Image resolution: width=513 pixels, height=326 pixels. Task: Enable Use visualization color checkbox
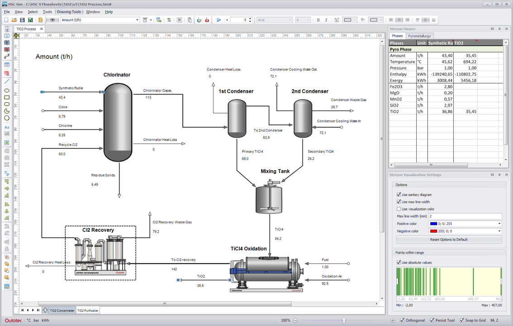click(x=399, y=209)
